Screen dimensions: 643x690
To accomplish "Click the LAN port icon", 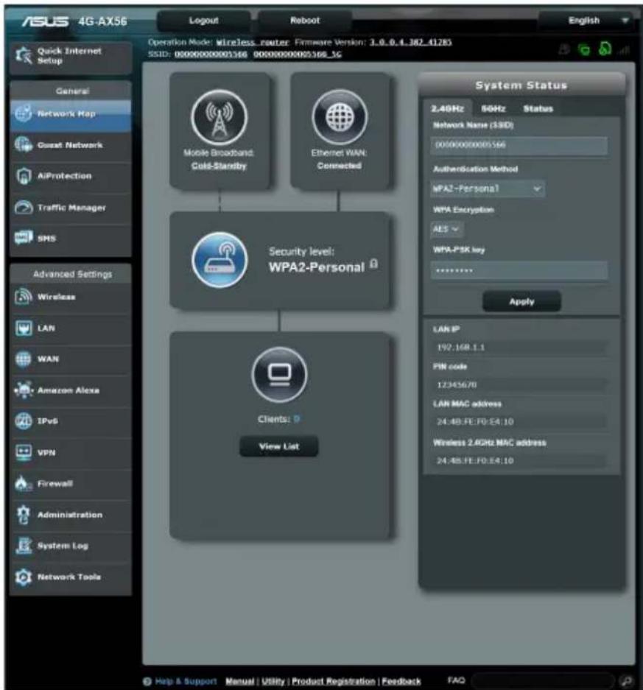I will pos(24,328).
